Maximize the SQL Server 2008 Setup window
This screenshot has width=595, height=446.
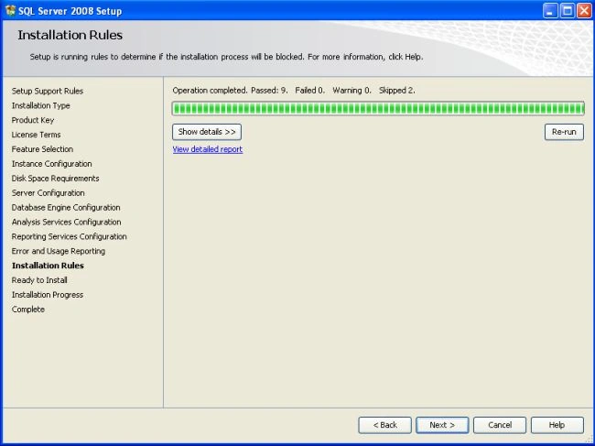pyautogui.click(x=568, y=11)
